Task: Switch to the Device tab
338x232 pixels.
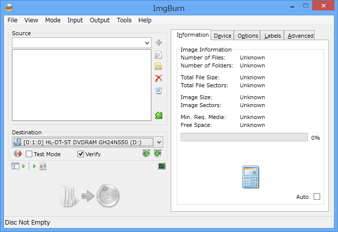Action: tap(222, 36)
